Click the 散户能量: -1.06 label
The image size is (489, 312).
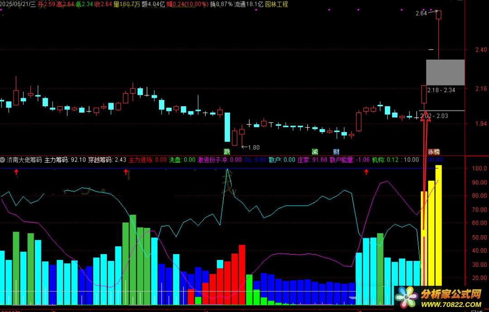click(350, 160)
